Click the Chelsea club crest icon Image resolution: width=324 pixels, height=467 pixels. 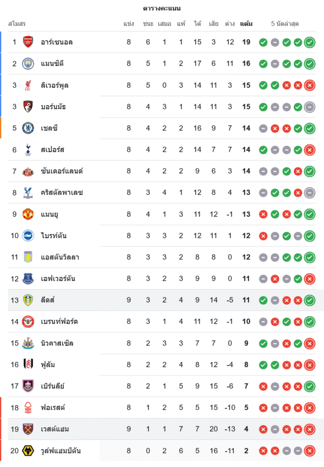click(x=28, y=128)
